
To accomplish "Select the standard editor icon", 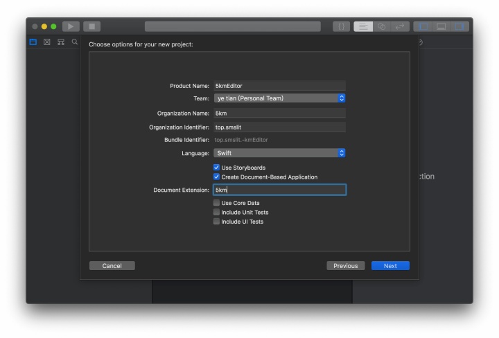I will (363, 26).
